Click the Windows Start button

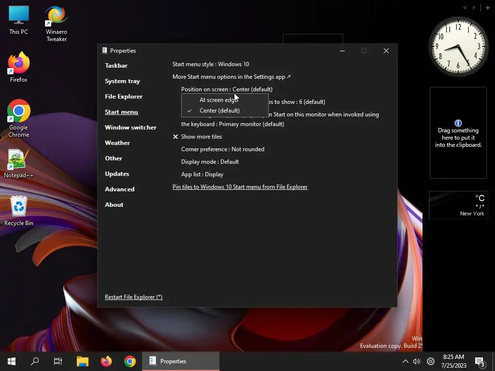tap(12, 361)
